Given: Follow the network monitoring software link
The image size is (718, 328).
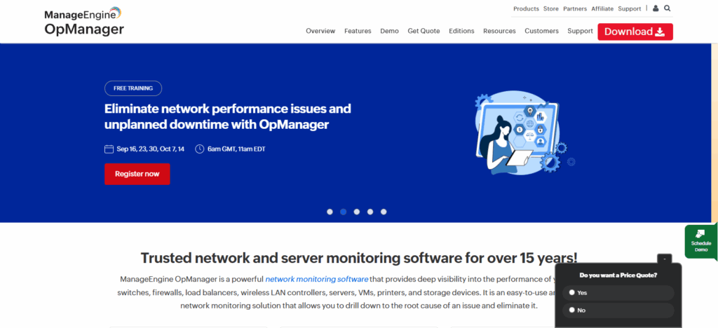Looking at the screenshot, I should (x=317, y=279).
